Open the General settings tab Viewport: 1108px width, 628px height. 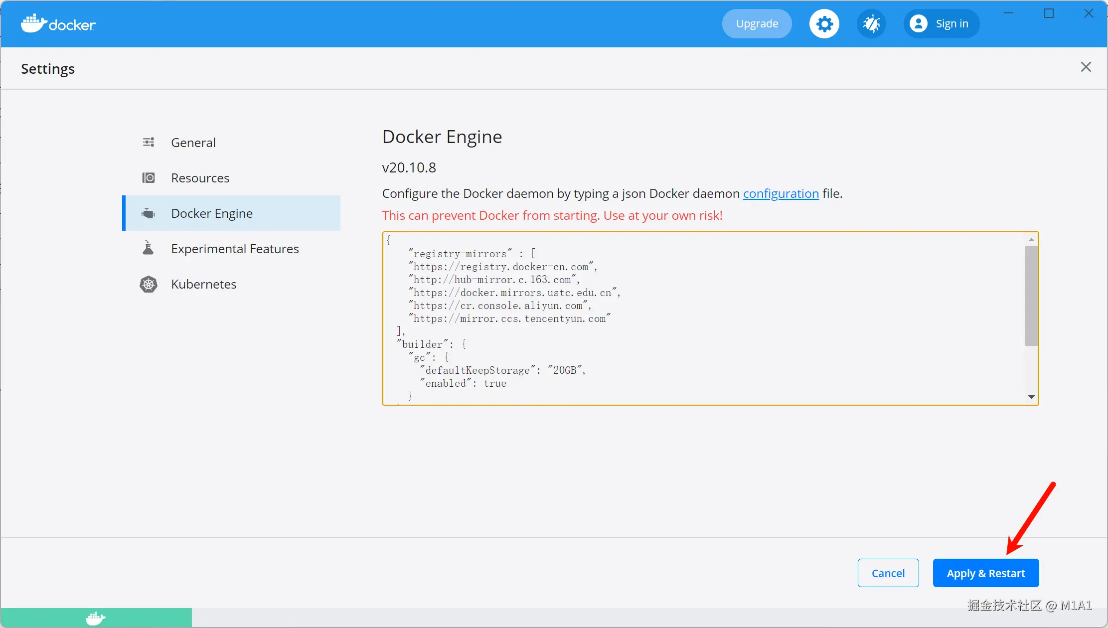point(193,143)
